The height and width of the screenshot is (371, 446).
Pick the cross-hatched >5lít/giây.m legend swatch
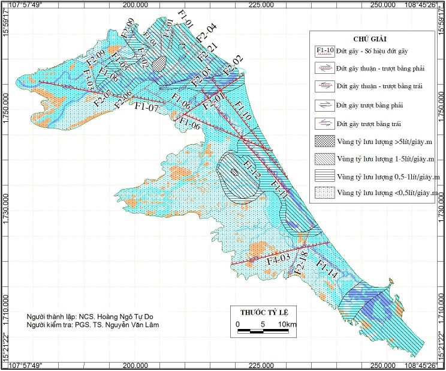click(x=324, y=142)
